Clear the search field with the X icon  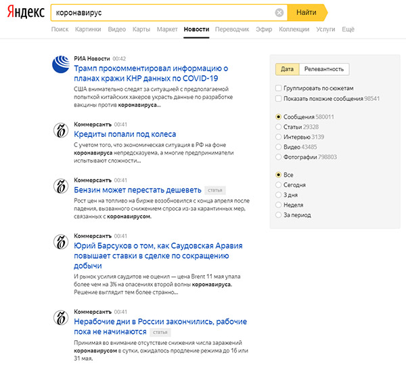point(279,12)
